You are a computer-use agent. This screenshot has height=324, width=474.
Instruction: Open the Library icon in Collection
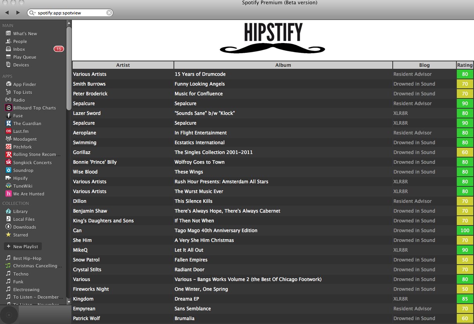coord(8,211)
